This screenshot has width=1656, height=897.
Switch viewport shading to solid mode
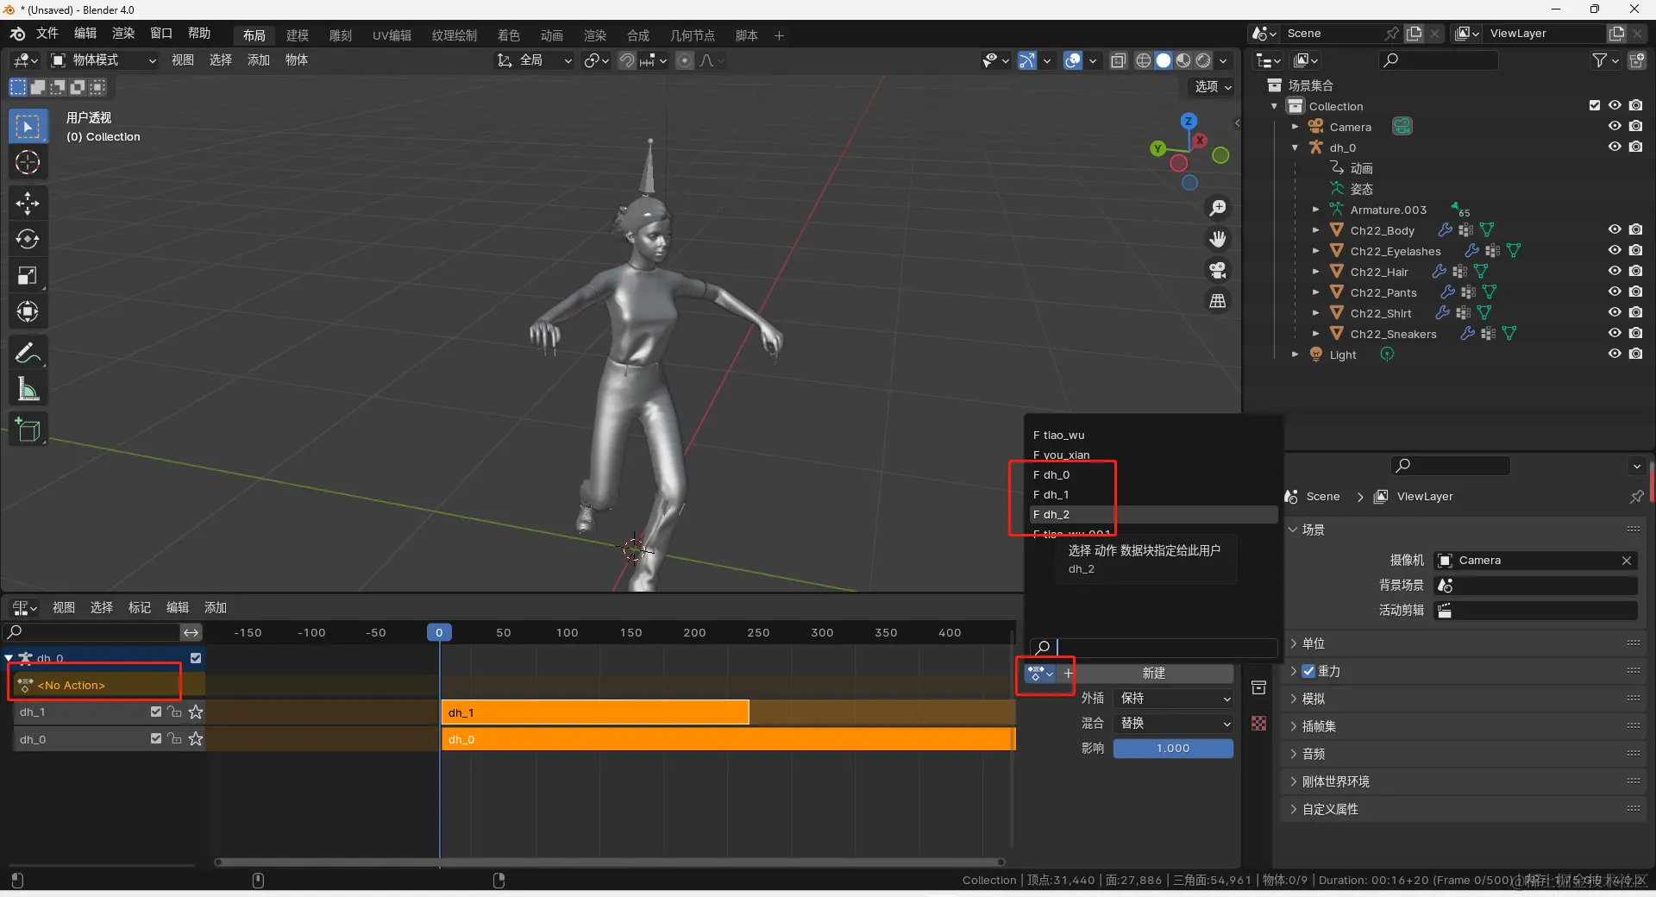coord(1164,60)
